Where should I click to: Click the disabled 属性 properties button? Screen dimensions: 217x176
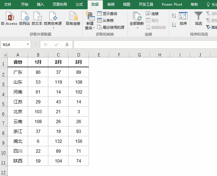pyautogui.click(x=152, y=21)
